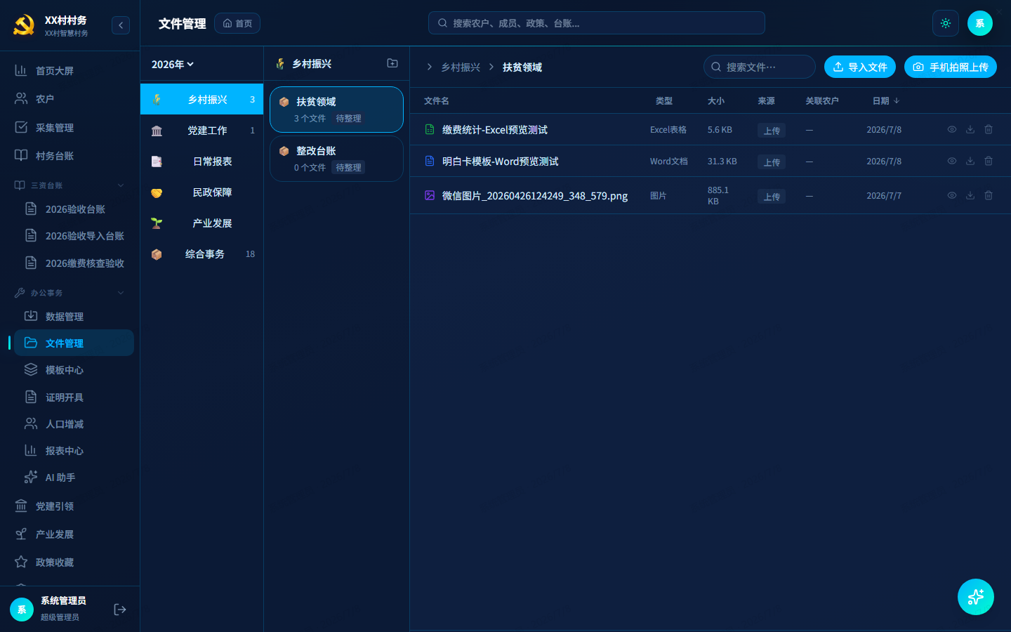1011x632 pixels.
Task: Select the 民政保障 category
Action: pyautogui.click(x=202, y=192)
